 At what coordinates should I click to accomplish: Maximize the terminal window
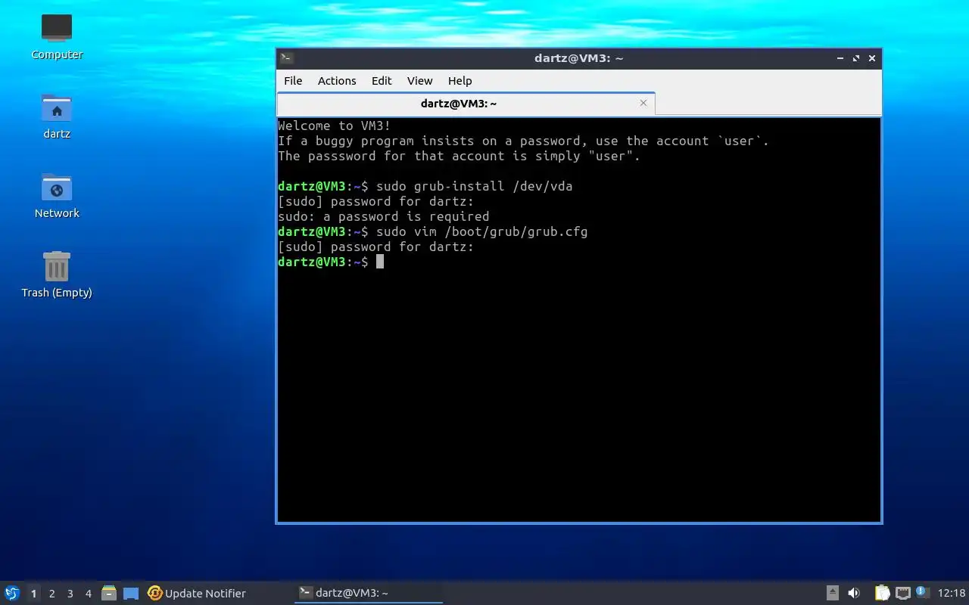coord(856,58)
